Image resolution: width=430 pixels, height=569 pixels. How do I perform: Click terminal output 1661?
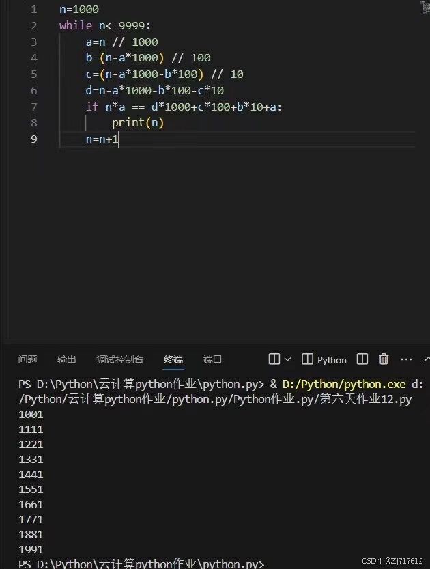point(31,505)
